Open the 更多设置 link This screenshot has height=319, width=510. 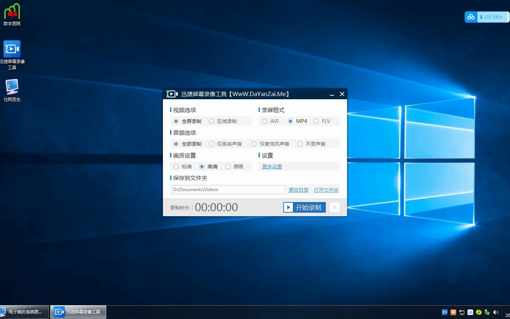tap(272, 167)
